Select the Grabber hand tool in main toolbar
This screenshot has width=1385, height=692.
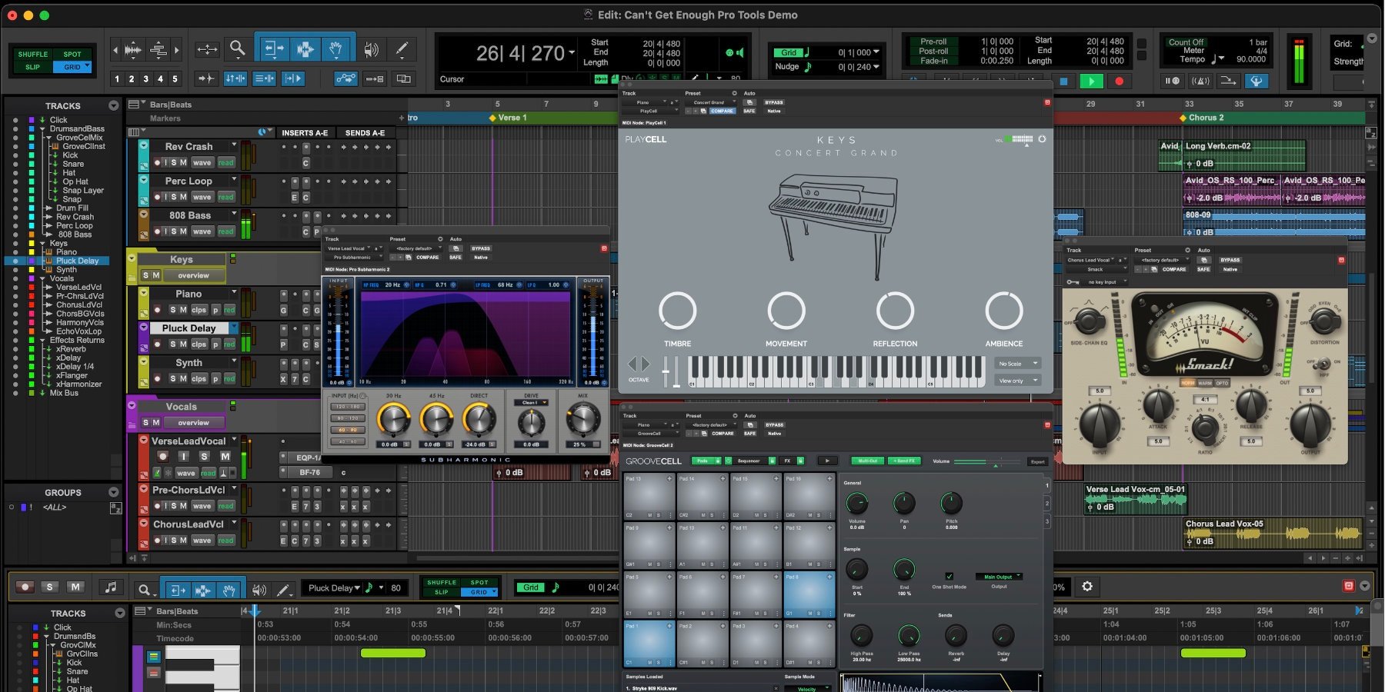[x=335, y=49]
